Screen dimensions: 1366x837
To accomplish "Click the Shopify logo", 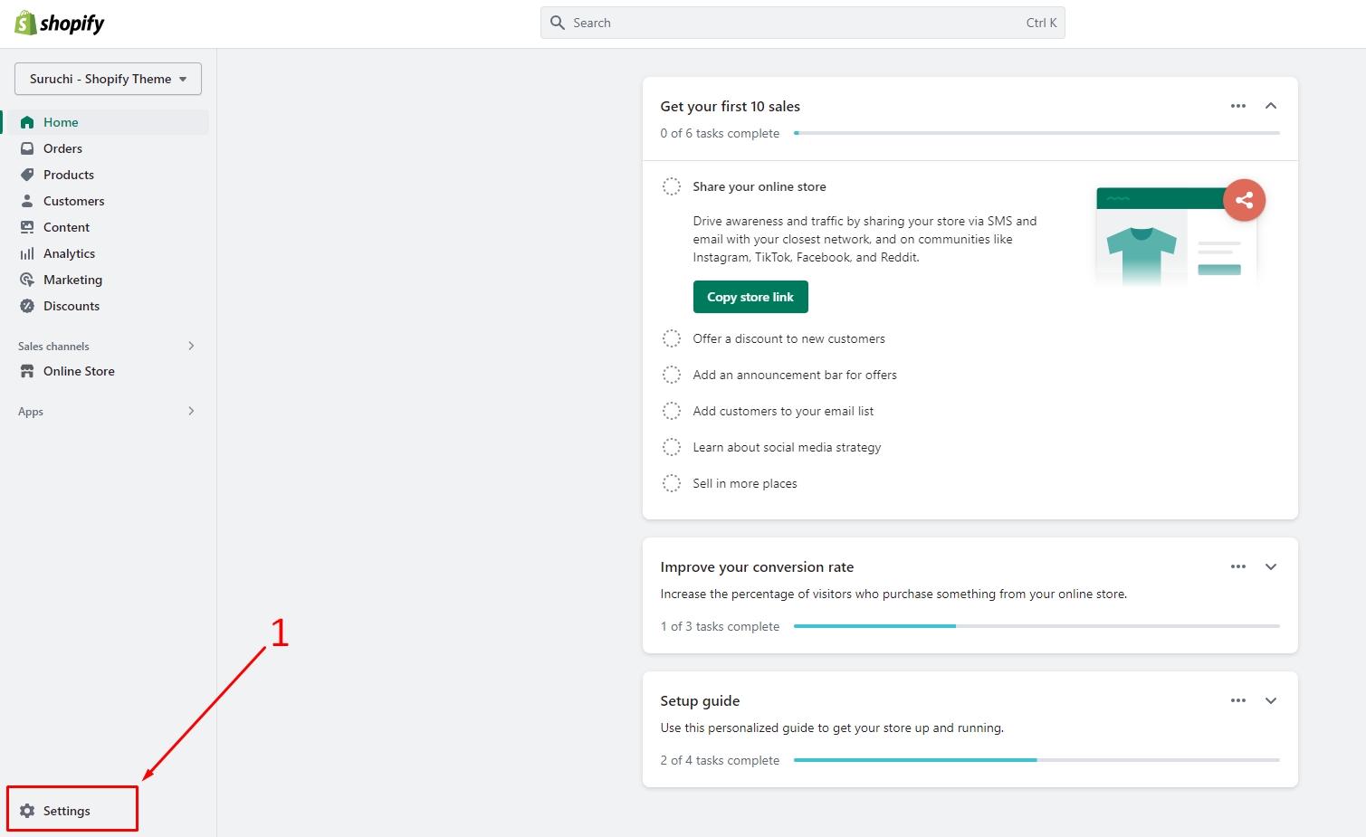I will point(60,24).
